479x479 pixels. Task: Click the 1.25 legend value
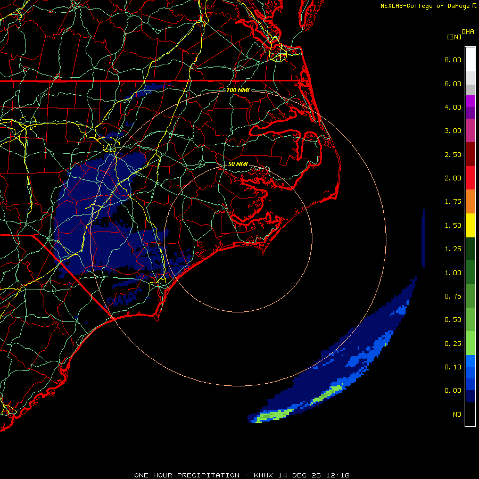click(453, 249)
